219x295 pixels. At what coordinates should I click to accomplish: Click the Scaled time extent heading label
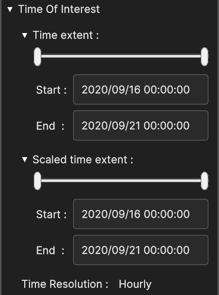83,159
